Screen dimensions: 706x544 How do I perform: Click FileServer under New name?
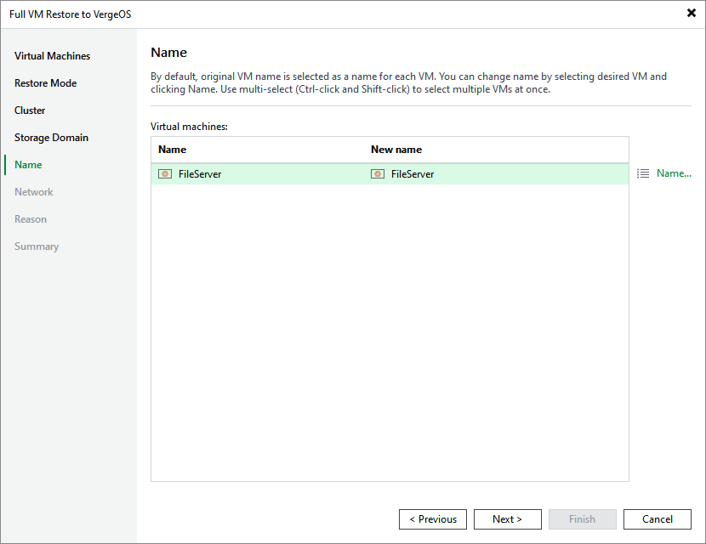click(413, 174)
